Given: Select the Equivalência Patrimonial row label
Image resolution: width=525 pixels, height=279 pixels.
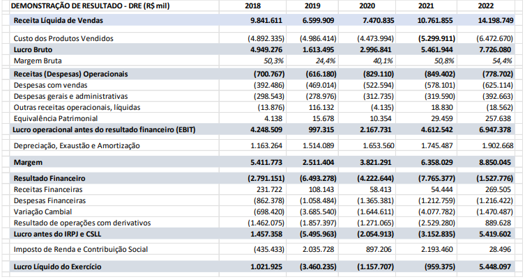Looking at the screenshot, I should coord(54,118).
